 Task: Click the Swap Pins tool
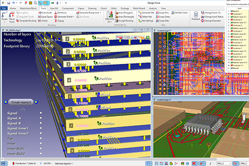[x=163, y=13]
